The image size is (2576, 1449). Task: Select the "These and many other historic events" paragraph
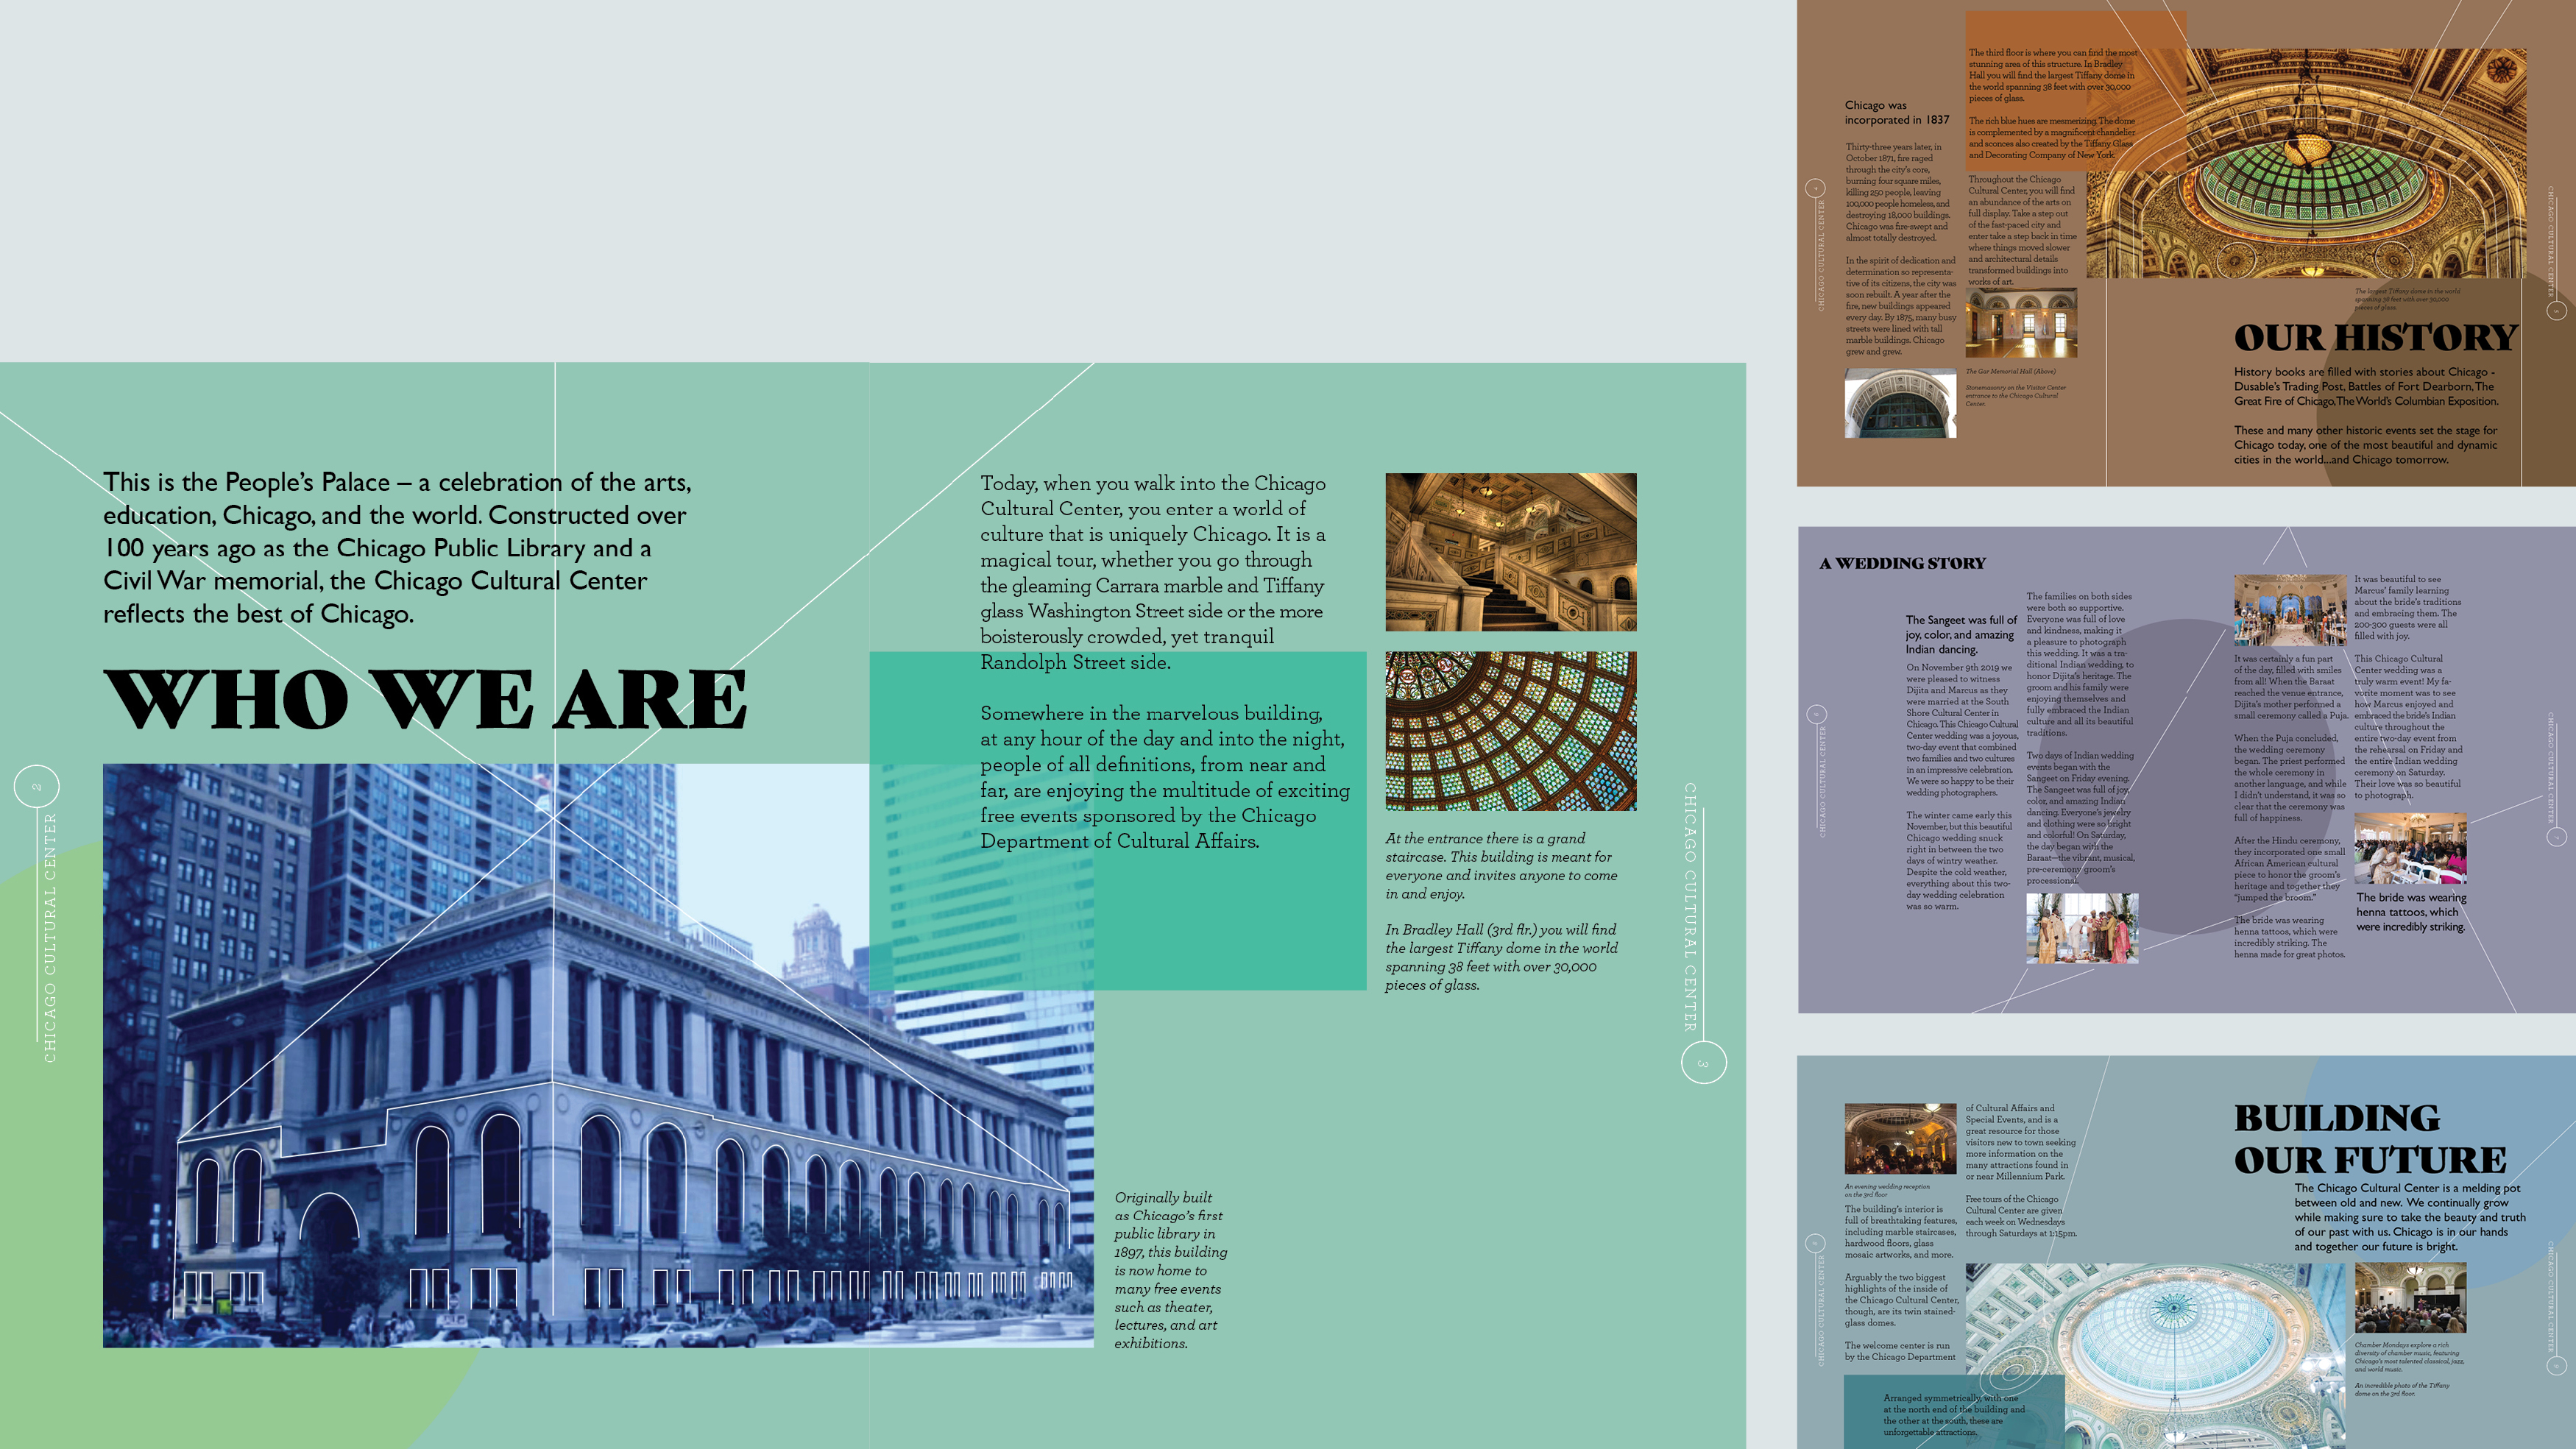2366,445
